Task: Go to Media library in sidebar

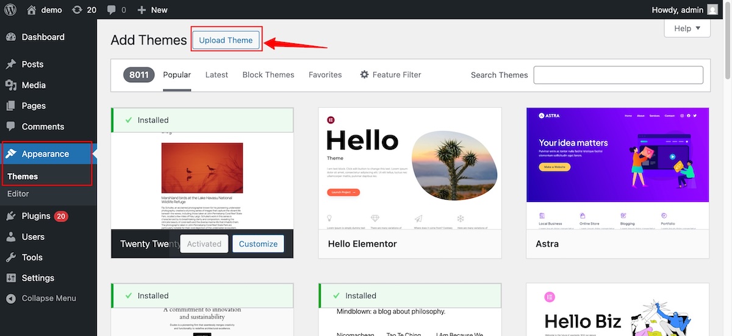Action: point(34,85)
